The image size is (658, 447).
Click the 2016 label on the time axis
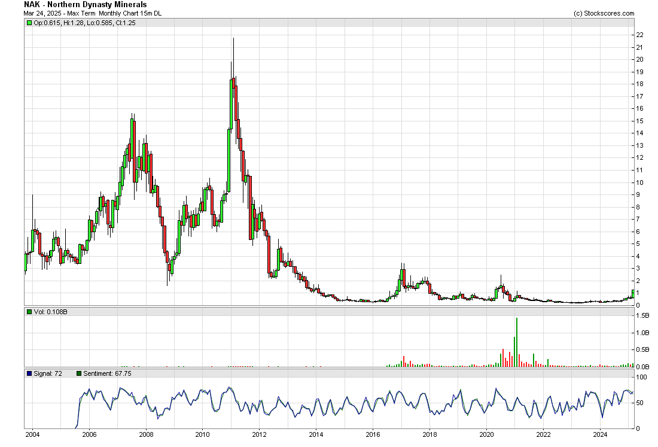tap(373, 434)
